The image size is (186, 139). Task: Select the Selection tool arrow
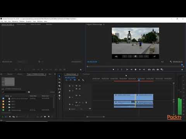(x=59, y=76)
